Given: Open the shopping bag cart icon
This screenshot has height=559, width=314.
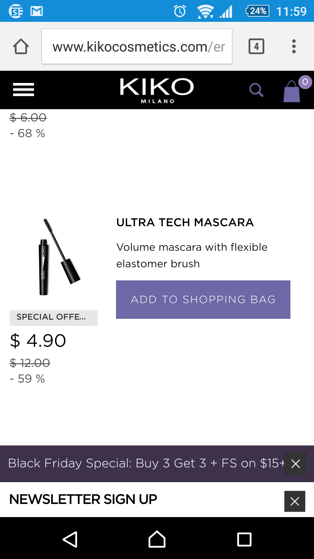Looking at the screenshot, I should (292, 91).
